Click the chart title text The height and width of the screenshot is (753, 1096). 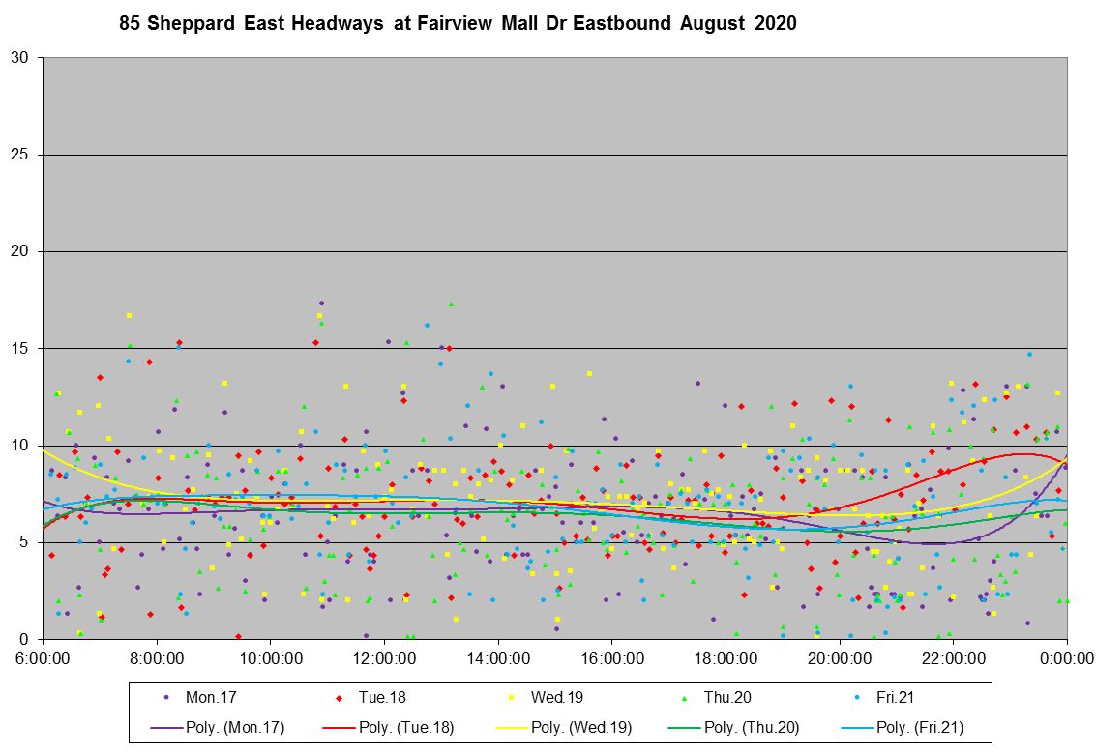coord(458,24)
